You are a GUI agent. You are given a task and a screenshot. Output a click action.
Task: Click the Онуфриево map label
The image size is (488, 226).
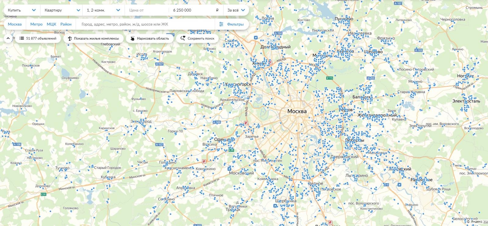click(x=70, y=78)
